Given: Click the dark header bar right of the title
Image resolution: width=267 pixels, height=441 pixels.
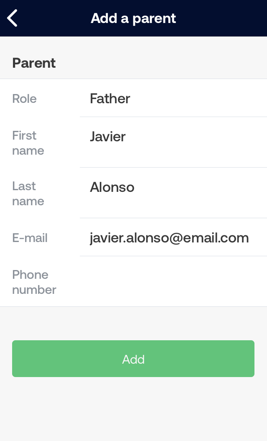Looking at the screenshot, I should click(226, 18).
